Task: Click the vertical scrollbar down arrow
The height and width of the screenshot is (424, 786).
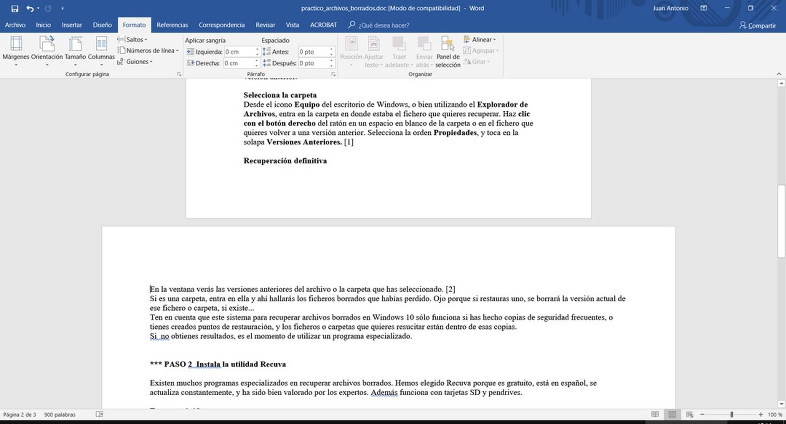Action: (781, 404)
